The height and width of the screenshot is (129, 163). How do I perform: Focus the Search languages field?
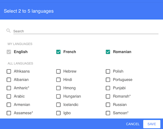tap(86, 31)
